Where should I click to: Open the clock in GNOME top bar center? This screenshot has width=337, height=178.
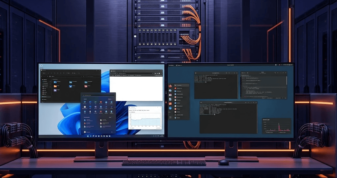click(230, 65)
